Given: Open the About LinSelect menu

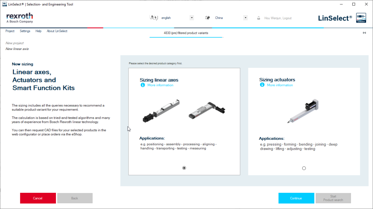Looking at the screenshot, I should [57, 31].
